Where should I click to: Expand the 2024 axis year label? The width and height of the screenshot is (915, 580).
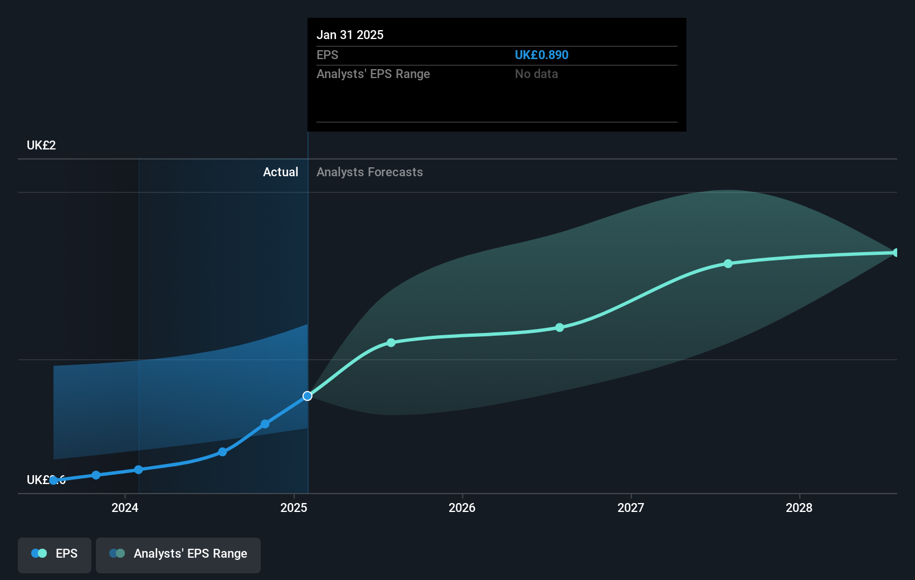pos(125,508)
